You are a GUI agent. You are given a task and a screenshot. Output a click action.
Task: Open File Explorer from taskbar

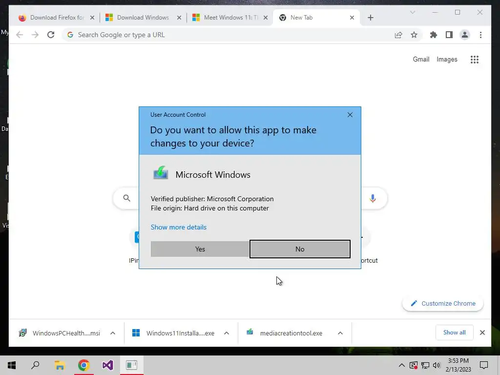click(x=60, y=365)
